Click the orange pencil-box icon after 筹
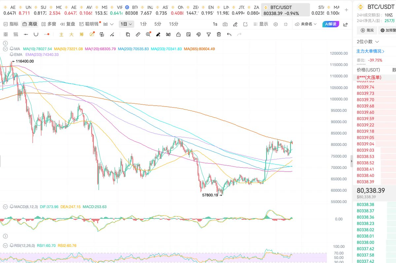396x263 pixels. (x=92, y=34)
